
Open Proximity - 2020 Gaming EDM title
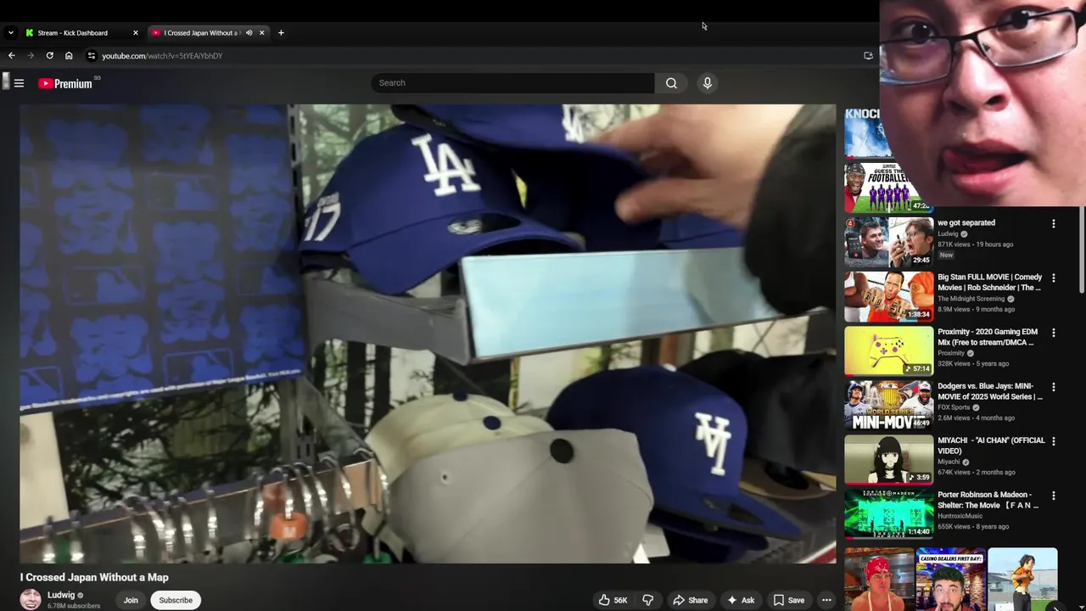pos(988,337)
